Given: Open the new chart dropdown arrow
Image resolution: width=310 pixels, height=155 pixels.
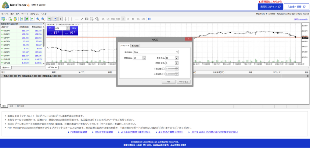Looking at the screenshot, I should [6, 19].
